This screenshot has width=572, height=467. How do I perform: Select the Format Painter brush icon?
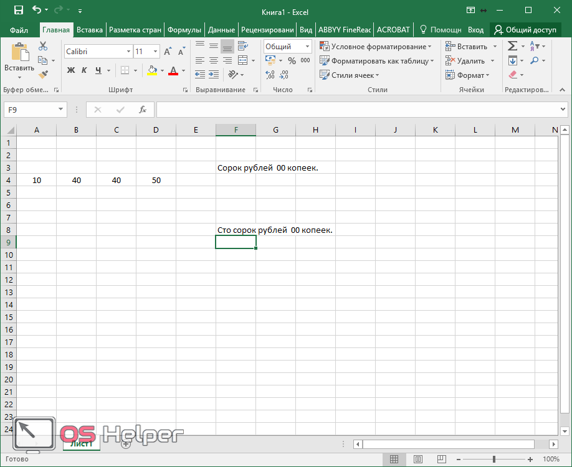[43, 75]
